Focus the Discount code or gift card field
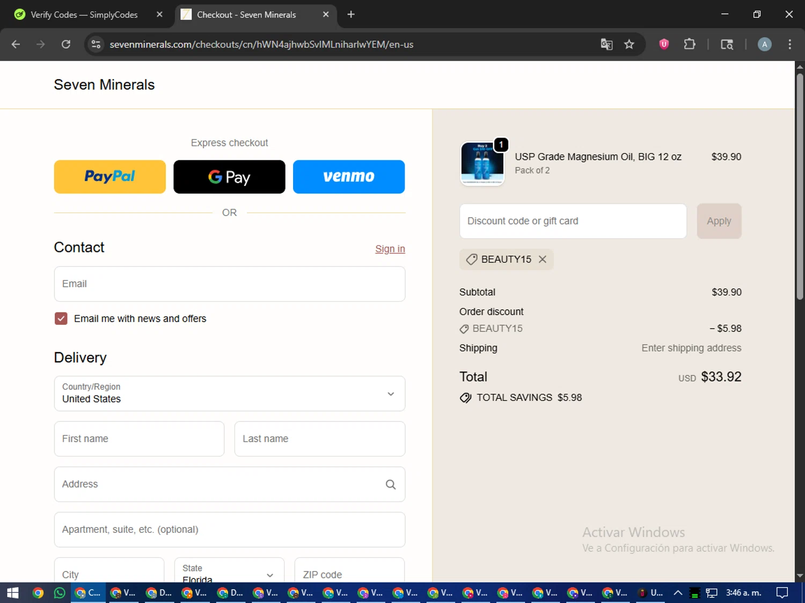Image resolution: width=805 pixels, height=603 pixels. tap(573, 221)
